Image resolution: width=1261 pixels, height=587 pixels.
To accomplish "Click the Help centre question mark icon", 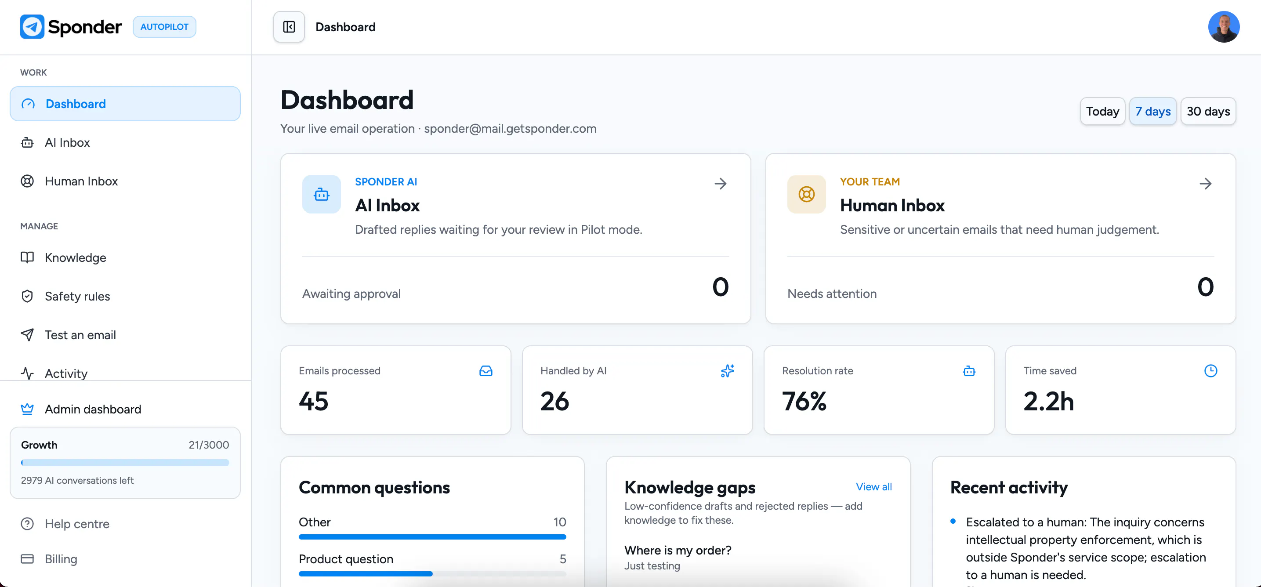I will click(27, 524).
